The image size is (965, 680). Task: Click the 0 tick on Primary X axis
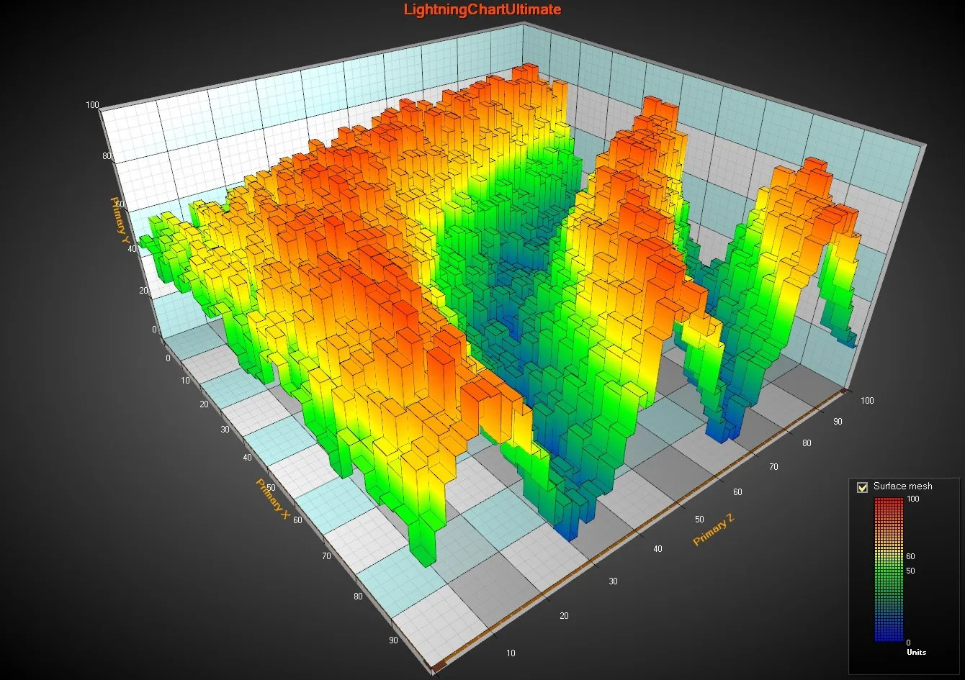point(169,358)
